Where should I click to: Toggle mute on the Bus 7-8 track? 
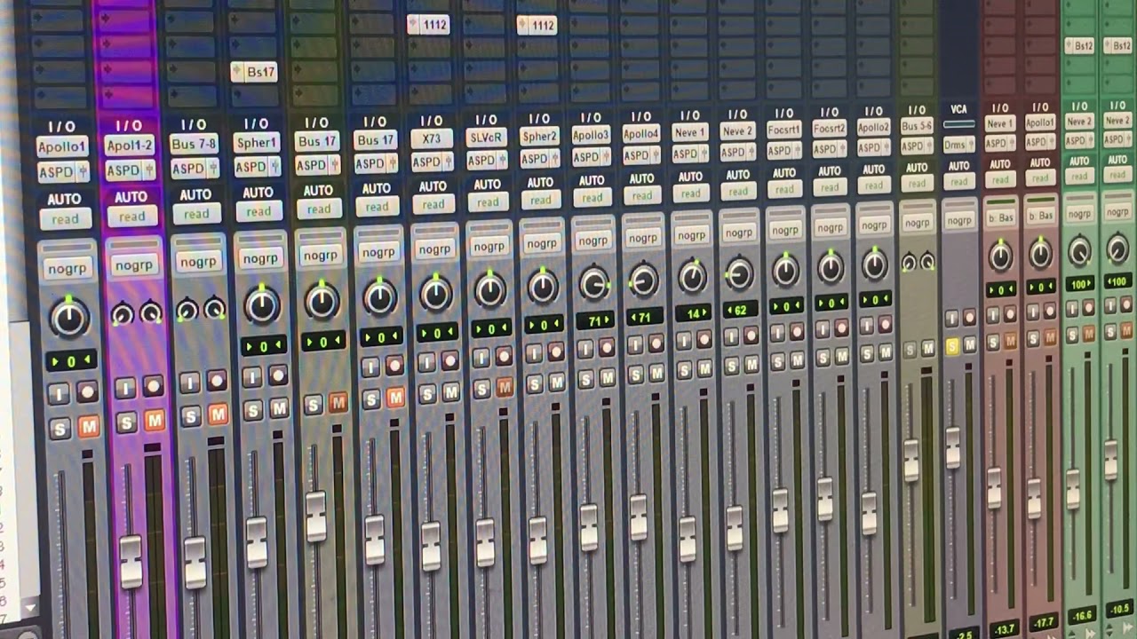coord(218,414)
